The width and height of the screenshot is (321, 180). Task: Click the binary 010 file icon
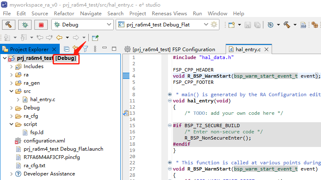(x=303, y=25)
